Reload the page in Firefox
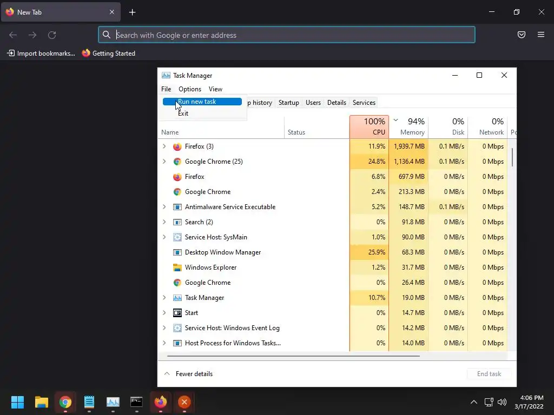The height and width of the screenshot is (415, 554). (52, 35)
